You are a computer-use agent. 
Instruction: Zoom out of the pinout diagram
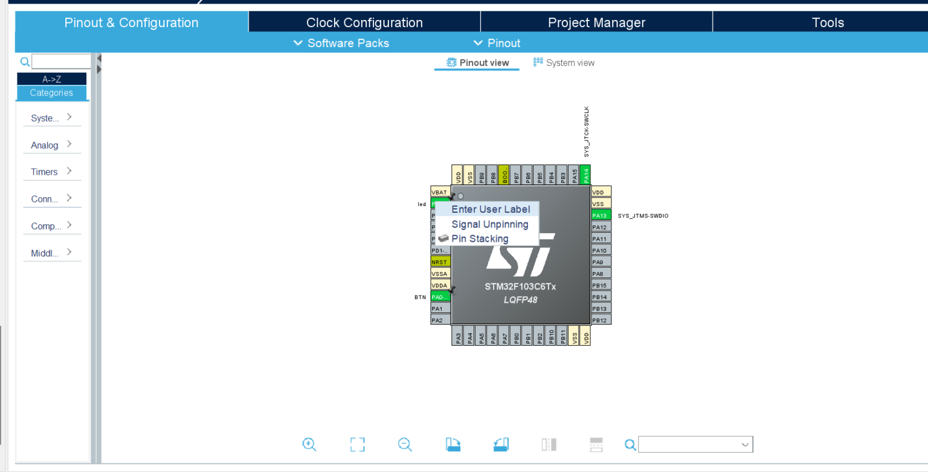[405, 444]
